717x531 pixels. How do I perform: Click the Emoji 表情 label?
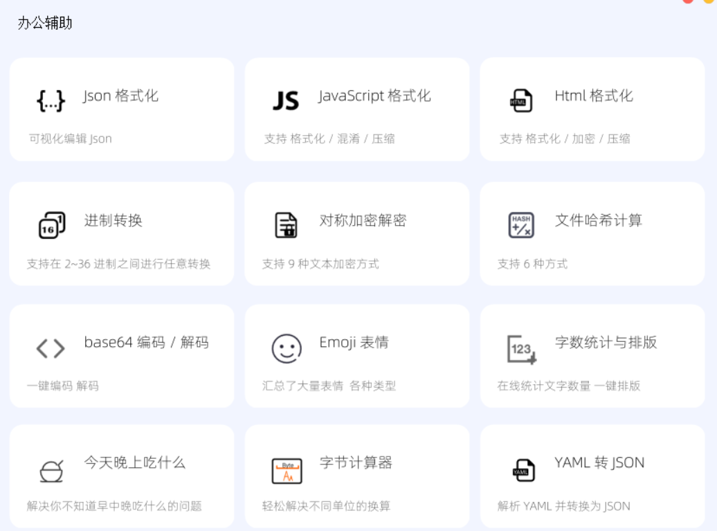(x=354, y=341)
